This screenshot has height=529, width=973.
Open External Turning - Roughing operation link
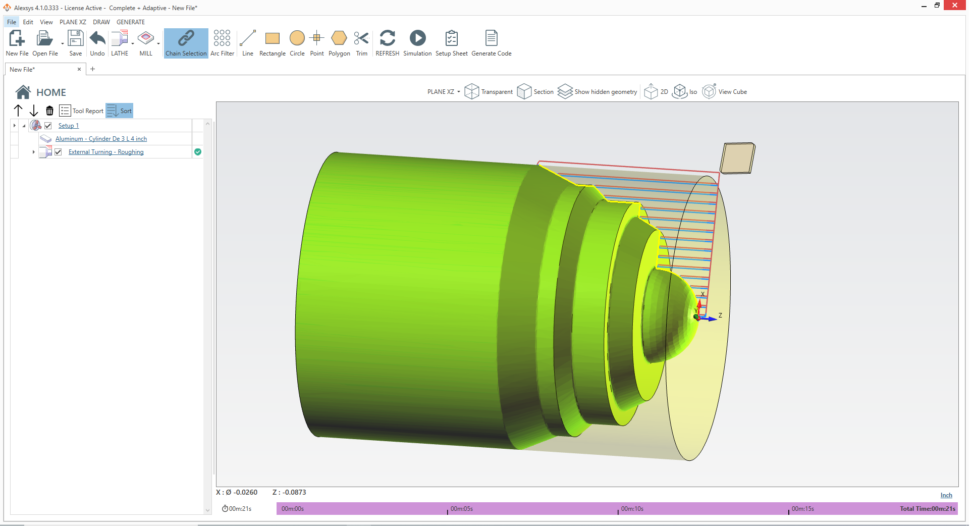point(106,152)
